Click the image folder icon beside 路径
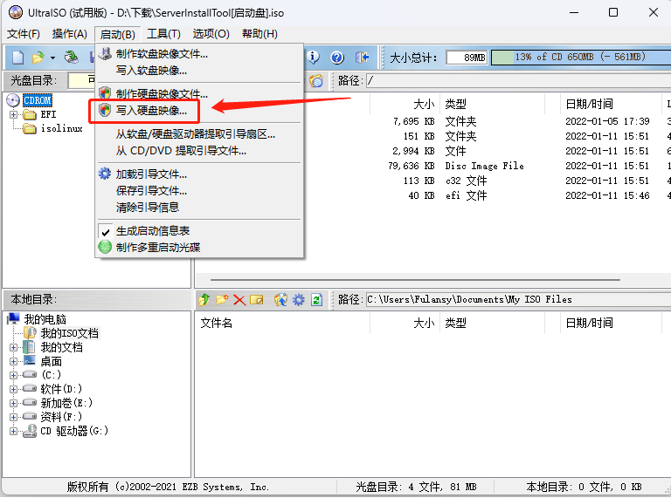Image resolution: width=671 pixels, height=498 pixels. (316, 81)
